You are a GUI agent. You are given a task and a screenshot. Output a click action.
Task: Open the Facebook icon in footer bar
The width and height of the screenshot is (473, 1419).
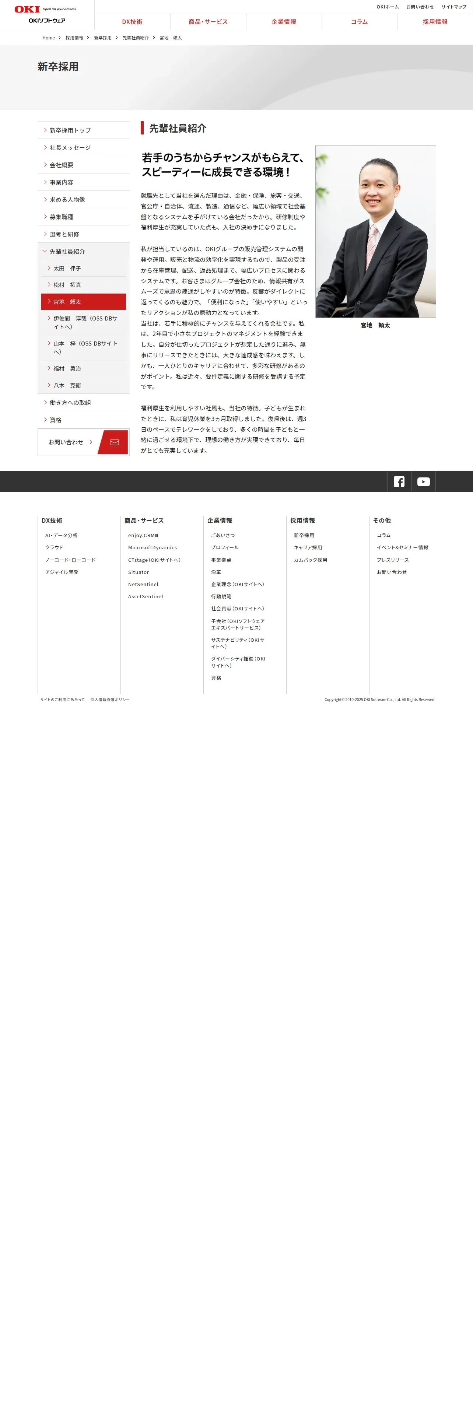pos(399,481)
